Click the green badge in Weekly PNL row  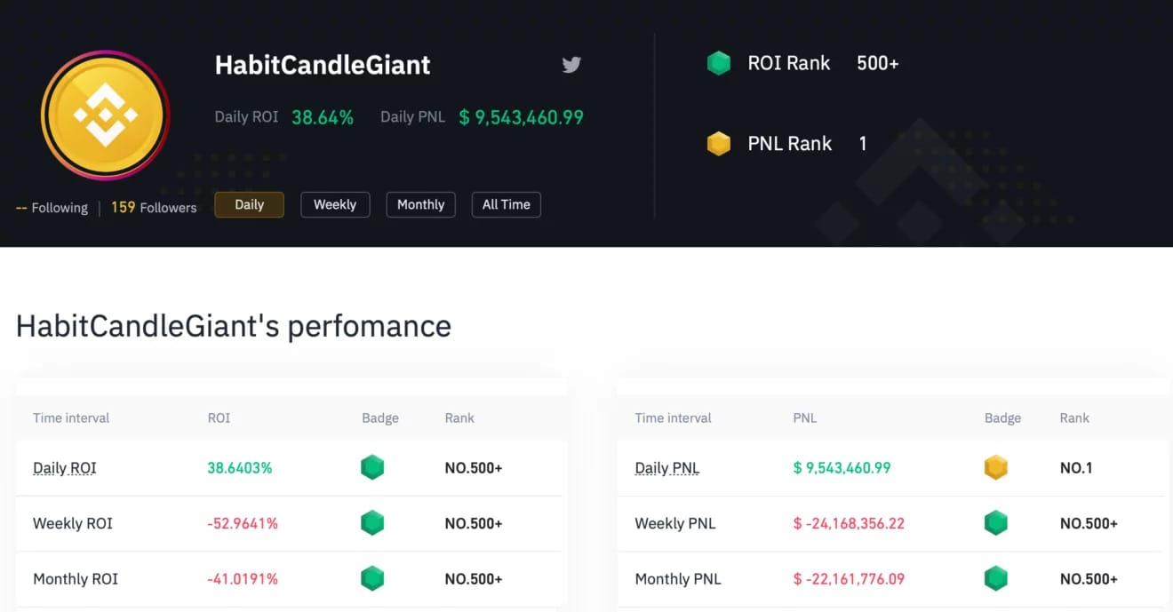coord(995,522)
